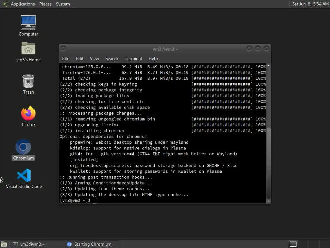Click ':: Running post-transaction hooks...' line

pos(106,177)
